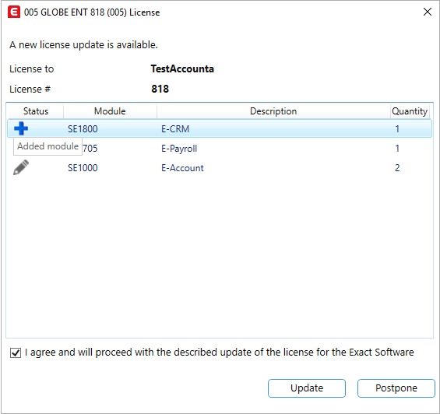Image resolution: width=440 pixels, height=414 pixels.
Task: Click the blue plus added-module icon
Action: point(21,128)
